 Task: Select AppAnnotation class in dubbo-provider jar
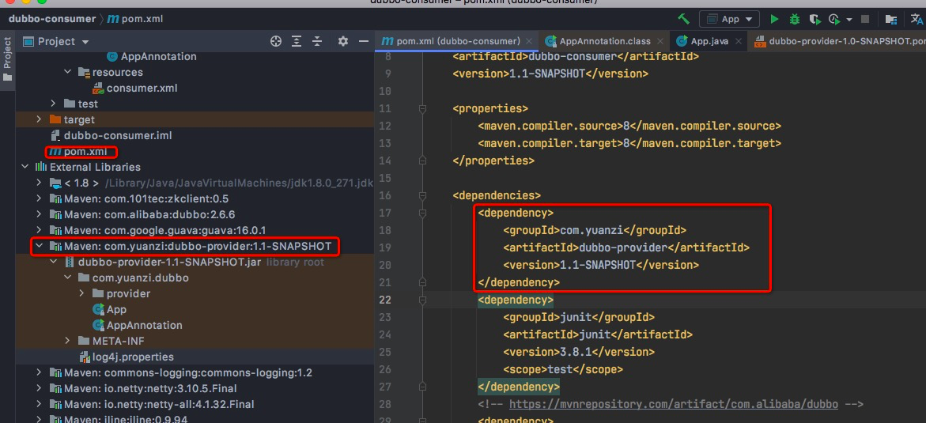[144, 326]
